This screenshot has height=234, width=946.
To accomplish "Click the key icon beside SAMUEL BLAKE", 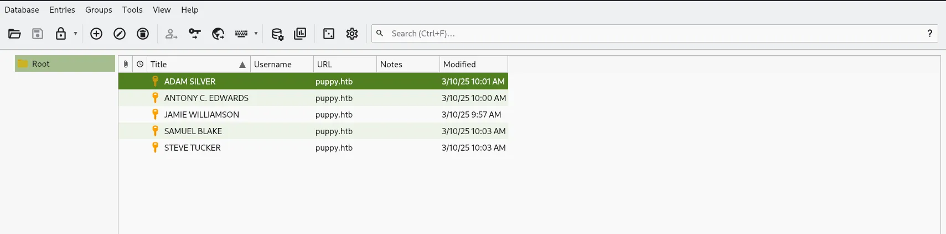I will click(x=156, y=131).
